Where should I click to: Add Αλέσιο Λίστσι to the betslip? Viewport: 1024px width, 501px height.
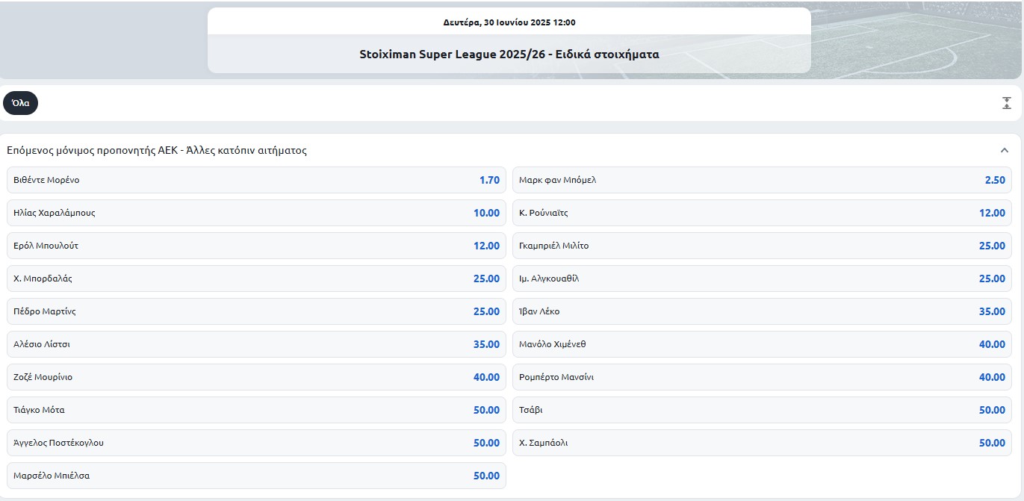click(256, 344)
